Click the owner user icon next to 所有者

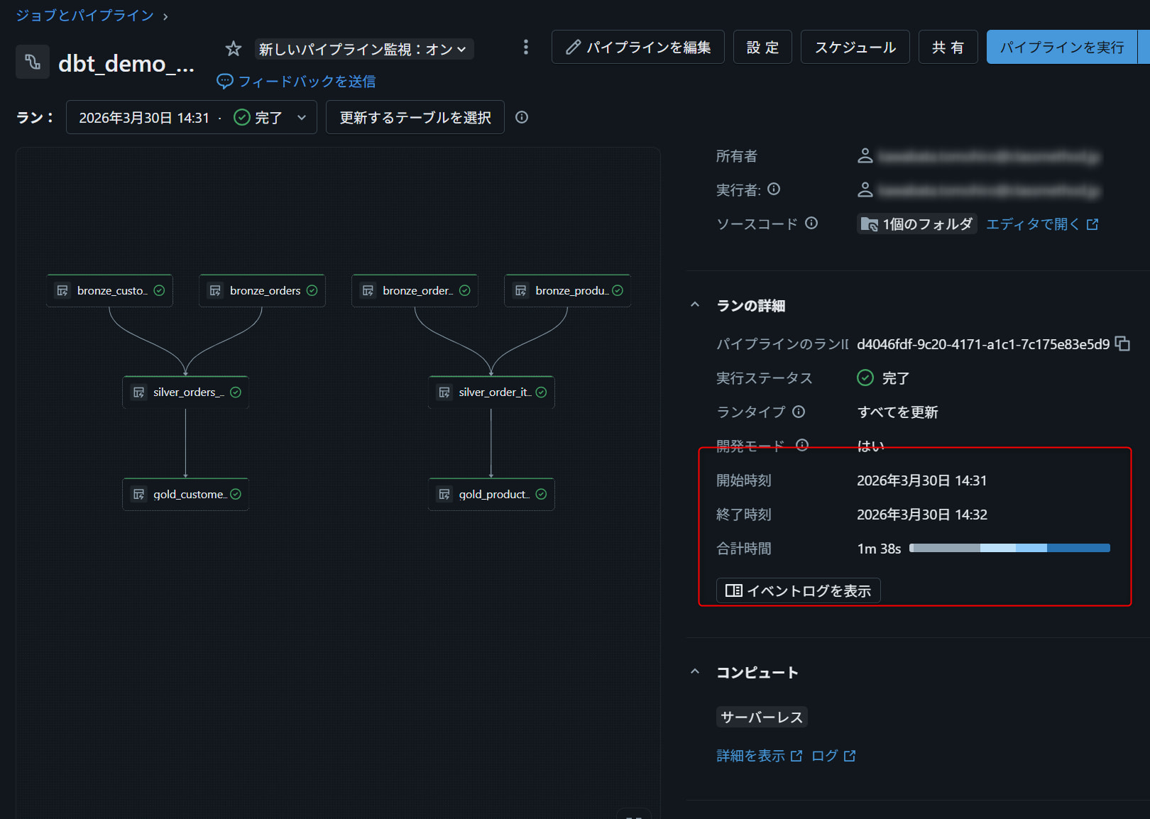point(865,155)
